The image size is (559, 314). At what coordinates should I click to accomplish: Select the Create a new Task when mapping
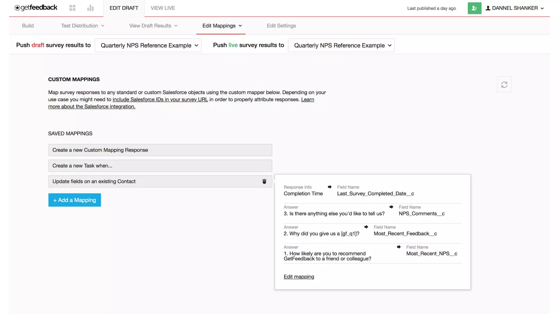tap(160, 166)
